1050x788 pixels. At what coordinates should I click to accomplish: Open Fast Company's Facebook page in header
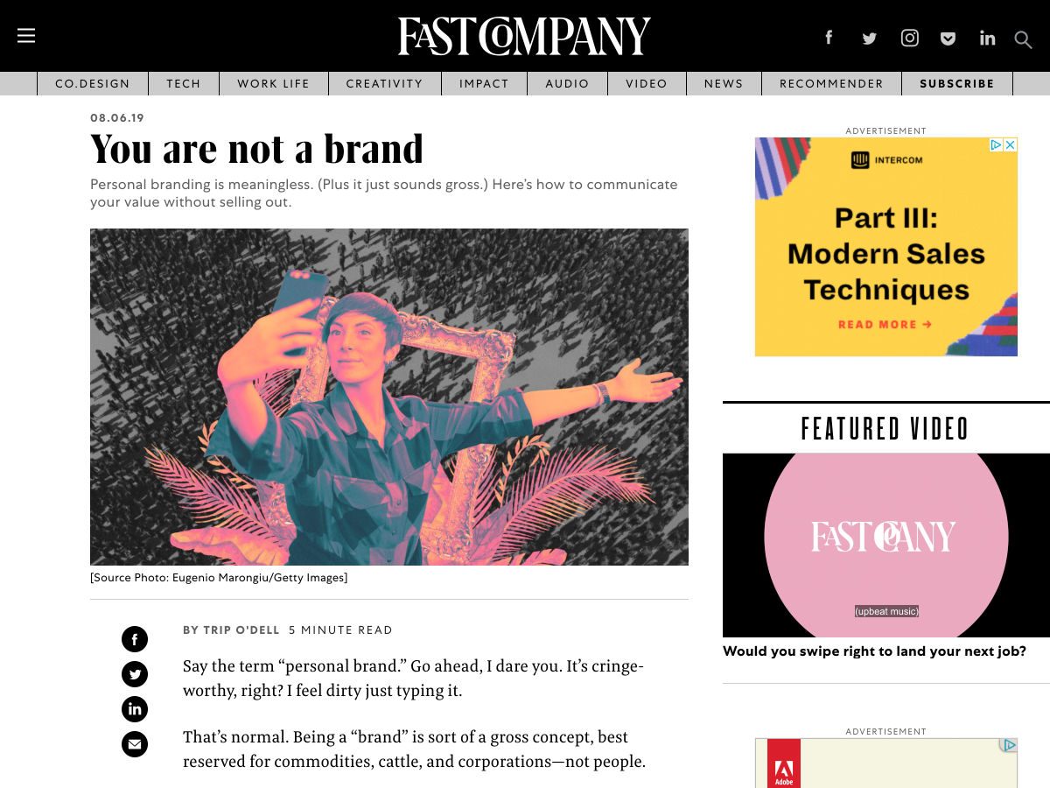829,38
